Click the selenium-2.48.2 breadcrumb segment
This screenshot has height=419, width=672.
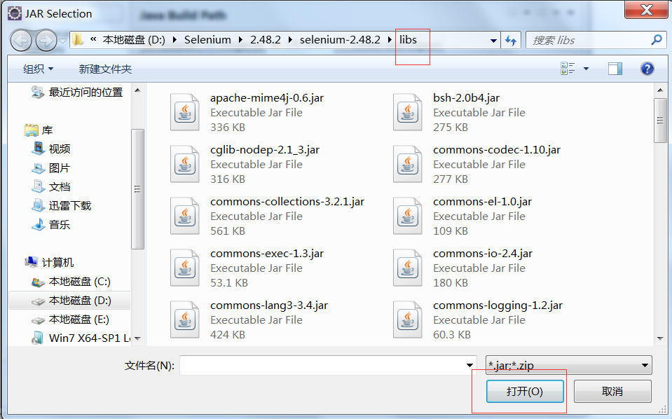click(x=340, y=40)
